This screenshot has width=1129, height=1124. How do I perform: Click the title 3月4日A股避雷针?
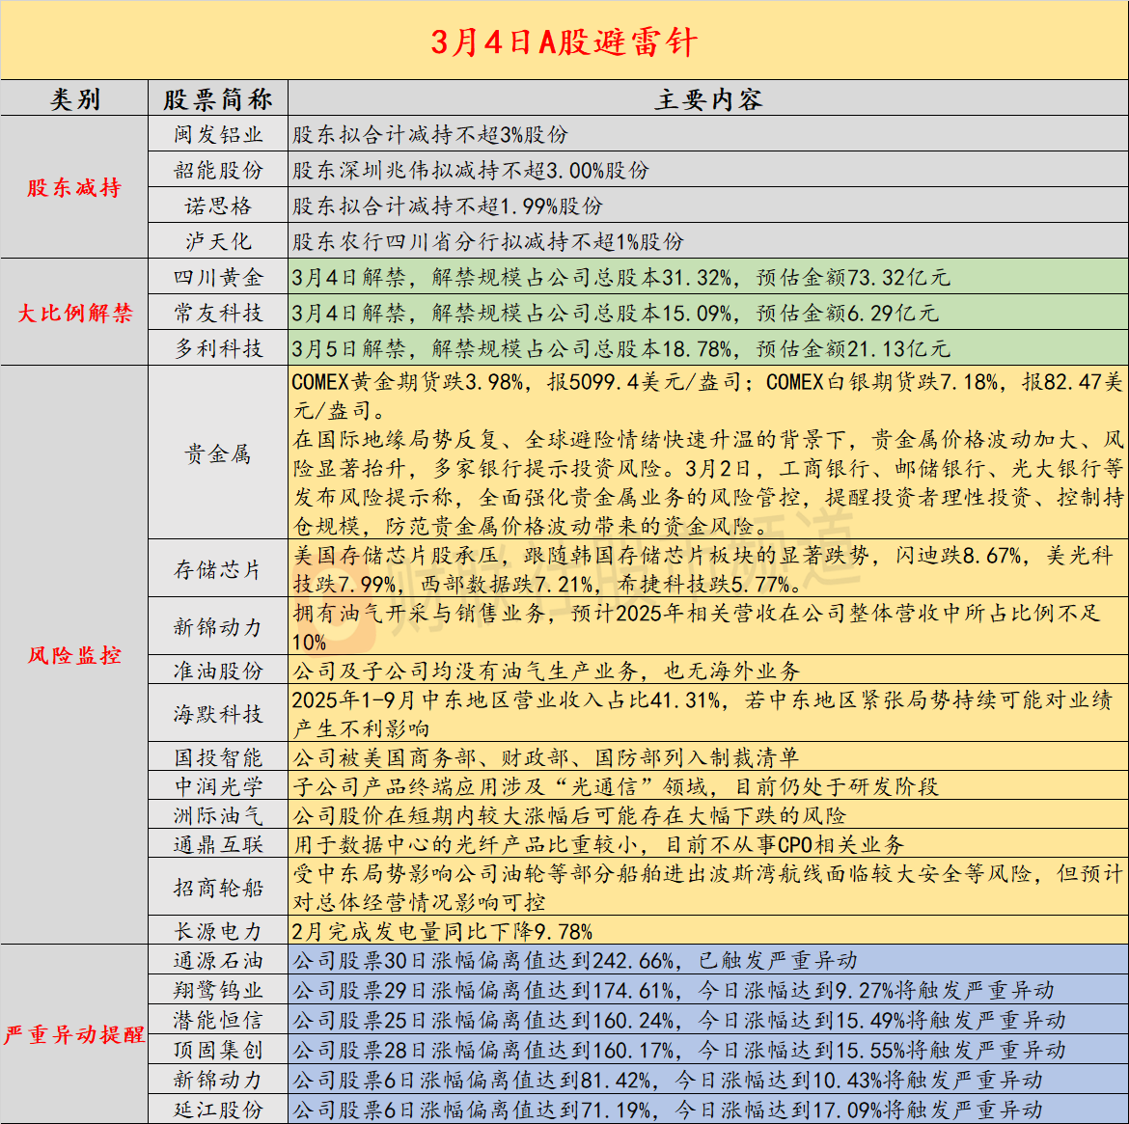click(564, 41)
